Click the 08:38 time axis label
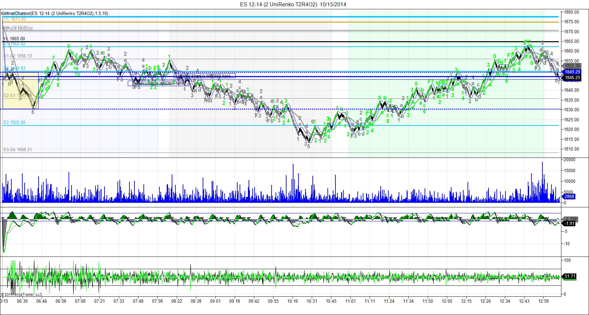Screen dimensions: 589x315 pyautogui.click(x=196, y=301)
